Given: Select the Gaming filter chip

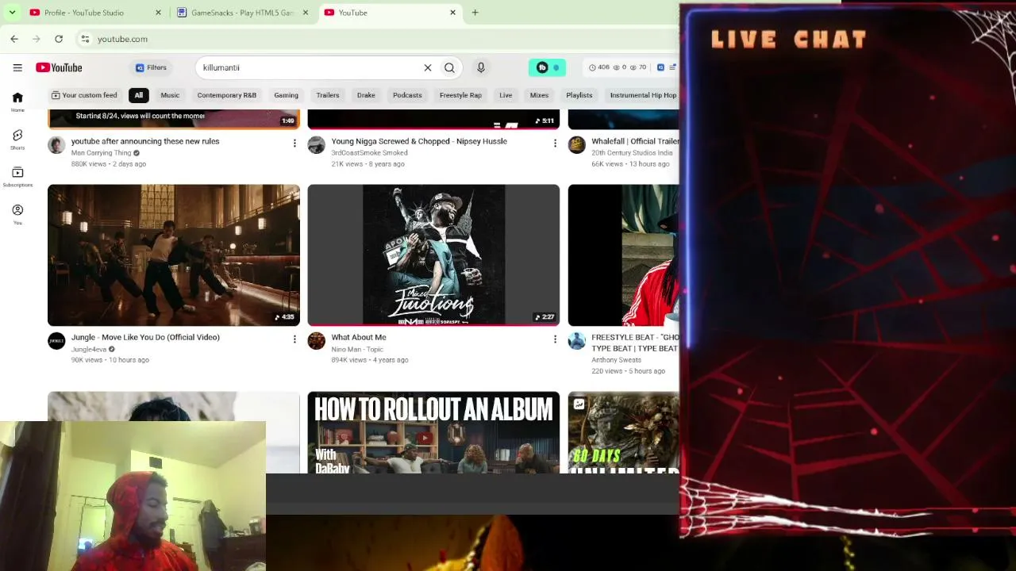Looking at the screenshot, I should [287, 95].
